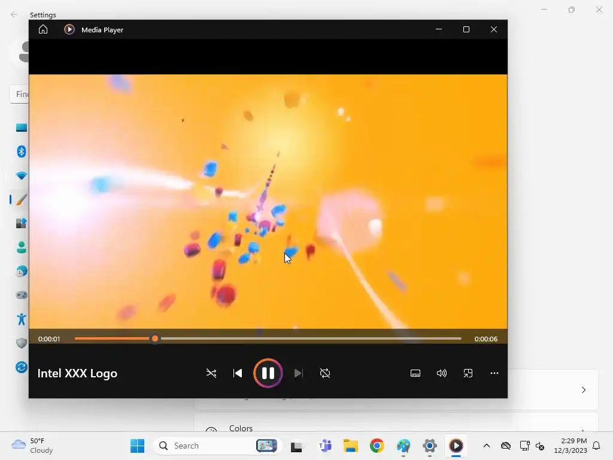613x460 pixels.
Task: Click the video playback area
Action: click(268, 201)
